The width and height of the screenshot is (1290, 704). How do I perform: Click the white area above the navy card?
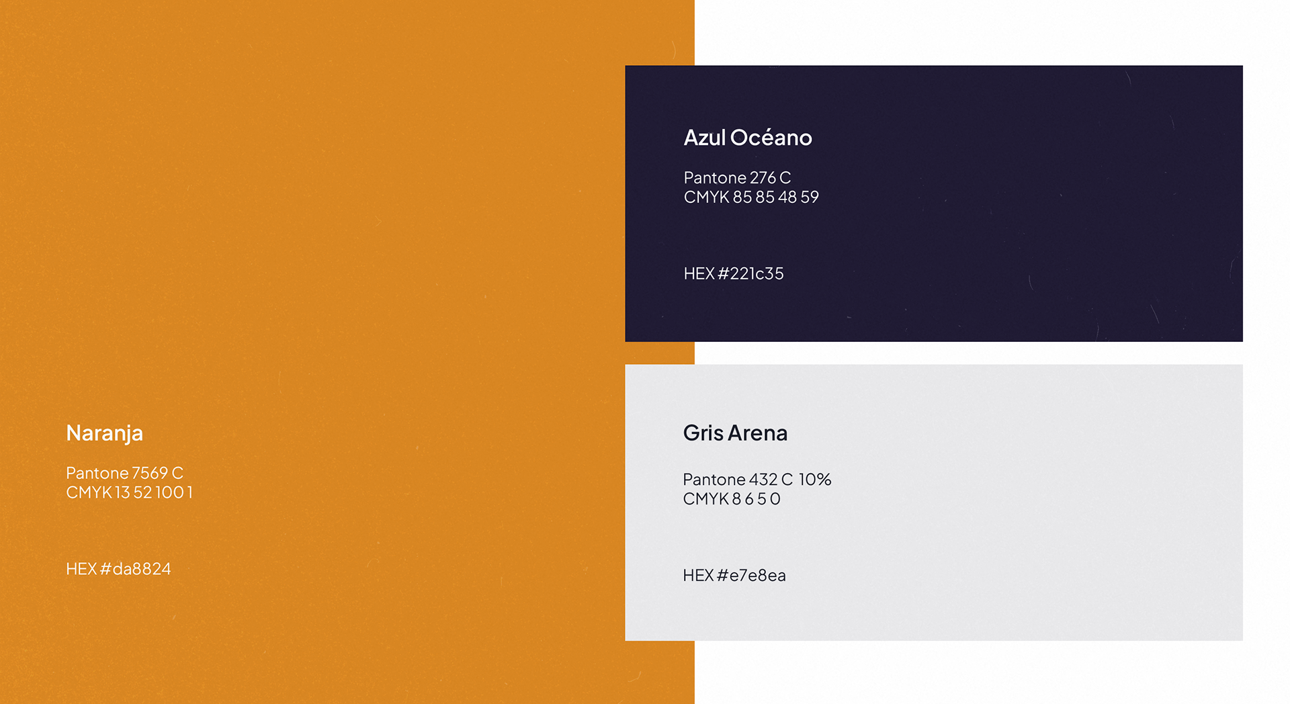(x=992, y=32)
